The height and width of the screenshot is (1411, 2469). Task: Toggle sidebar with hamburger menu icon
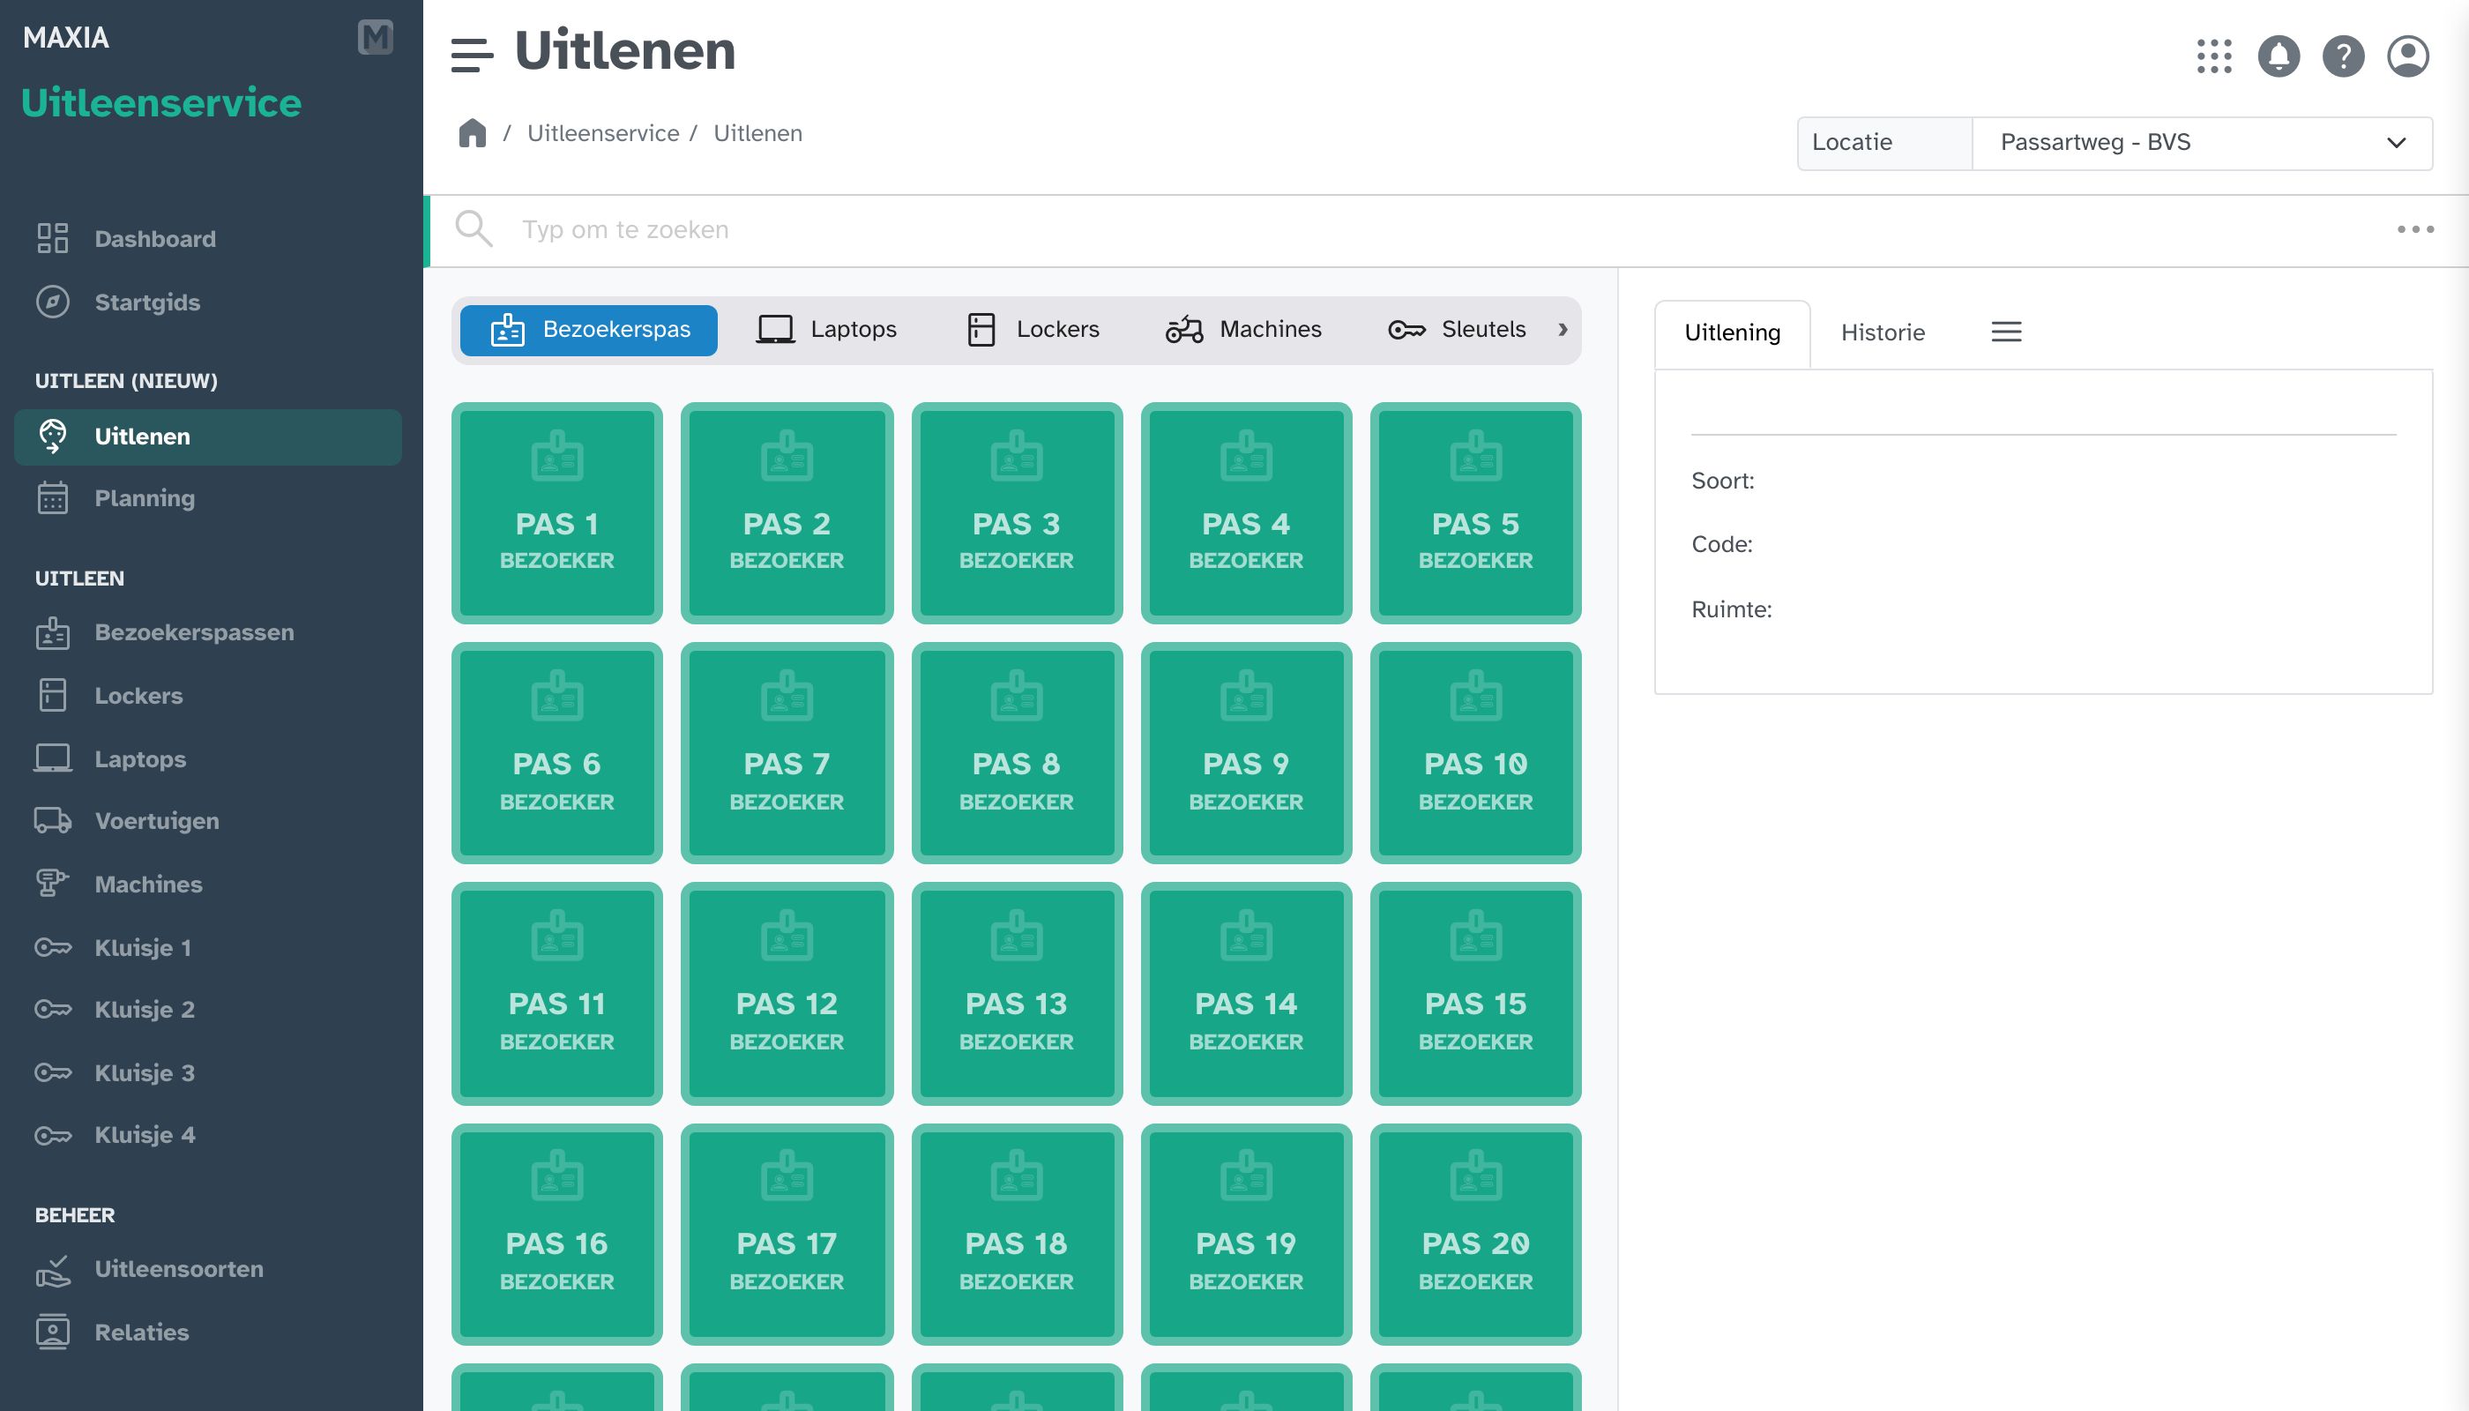(x=472, y=56)
